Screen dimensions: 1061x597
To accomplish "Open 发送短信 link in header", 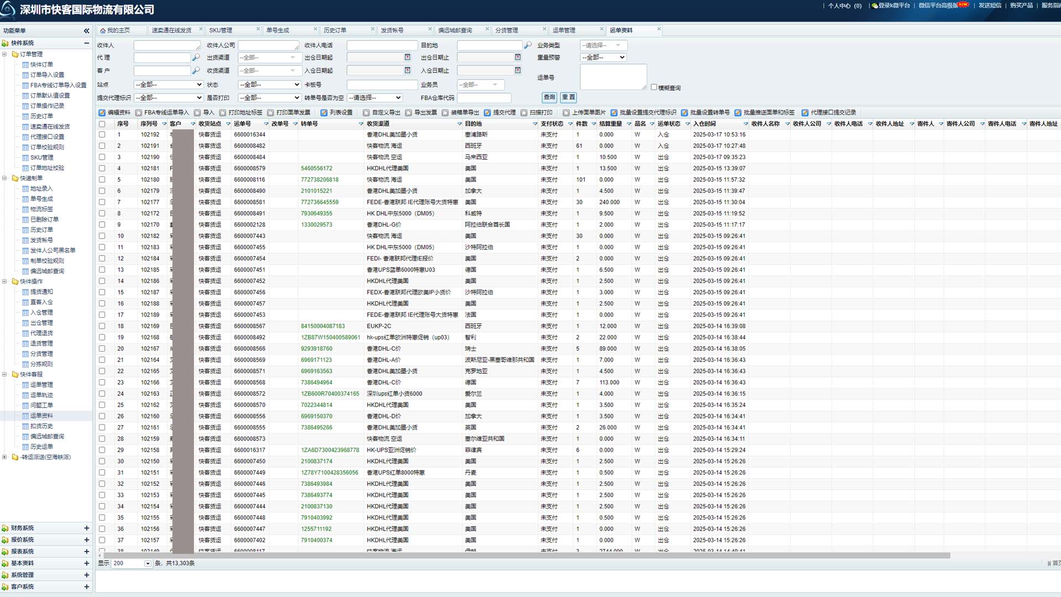I will point(990,6).
